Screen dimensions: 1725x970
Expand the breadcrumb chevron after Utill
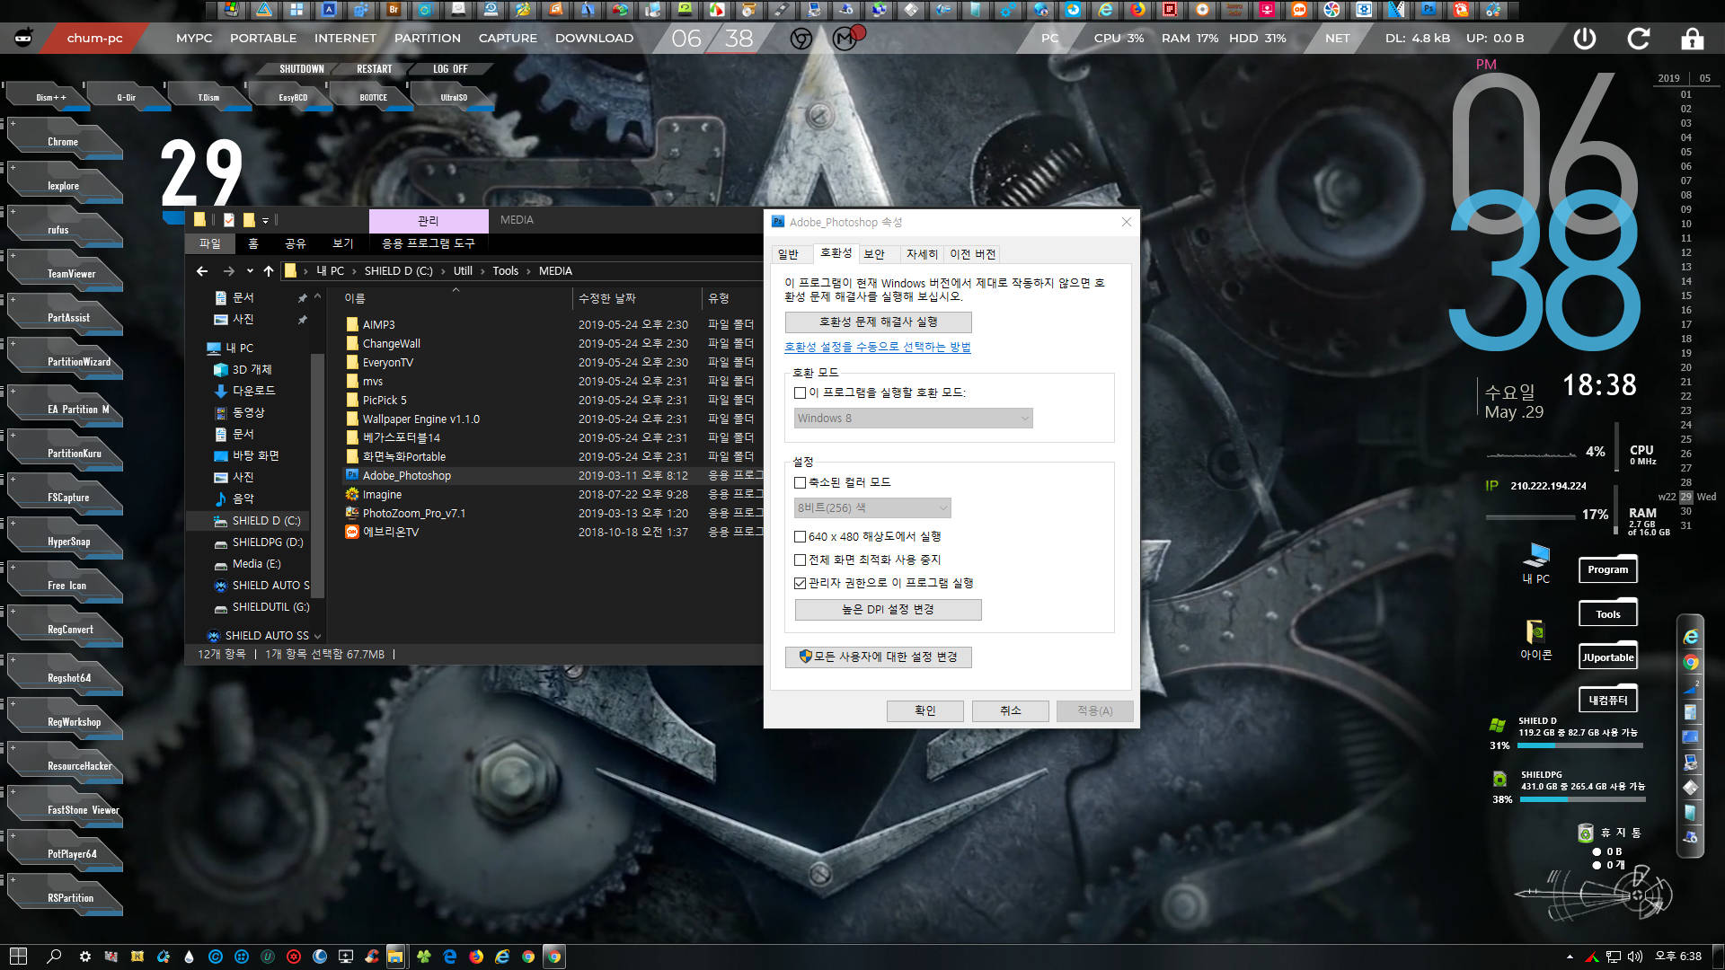(x=482, y=271)
